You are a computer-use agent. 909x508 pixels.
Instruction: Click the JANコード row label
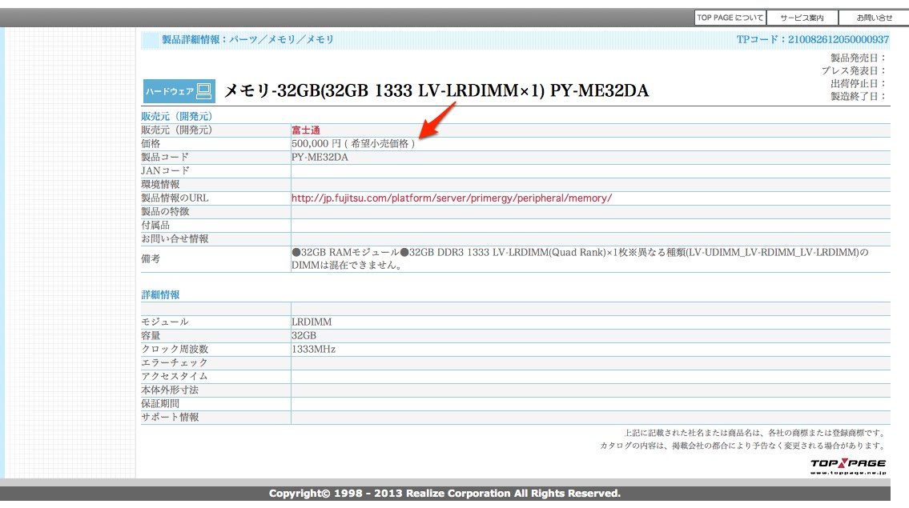click(165, 171)
